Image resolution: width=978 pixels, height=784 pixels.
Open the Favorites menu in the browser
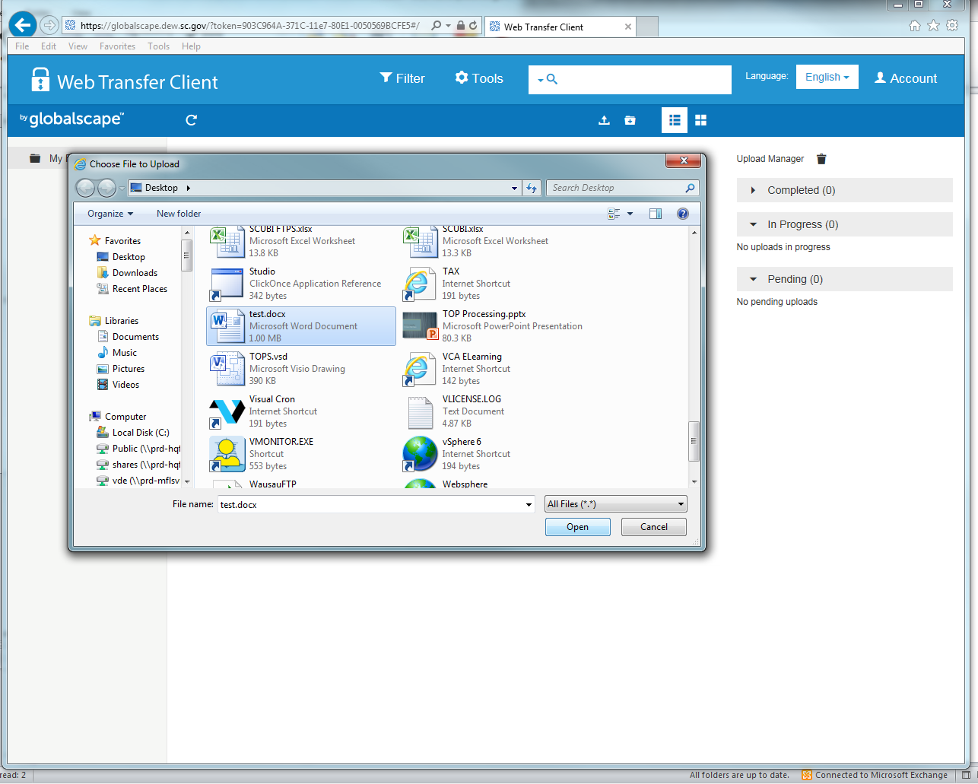point(117,46)
